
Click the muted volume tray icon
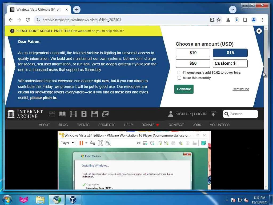246,200
